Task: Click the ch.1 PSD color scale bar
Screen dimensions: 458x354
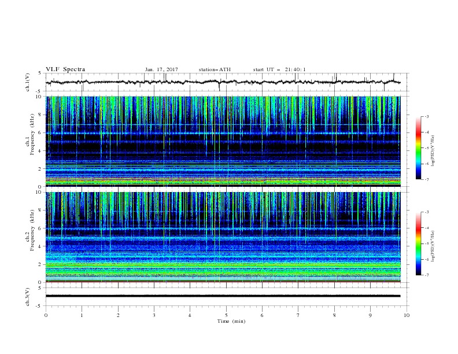Action: (x=419, y=148)
